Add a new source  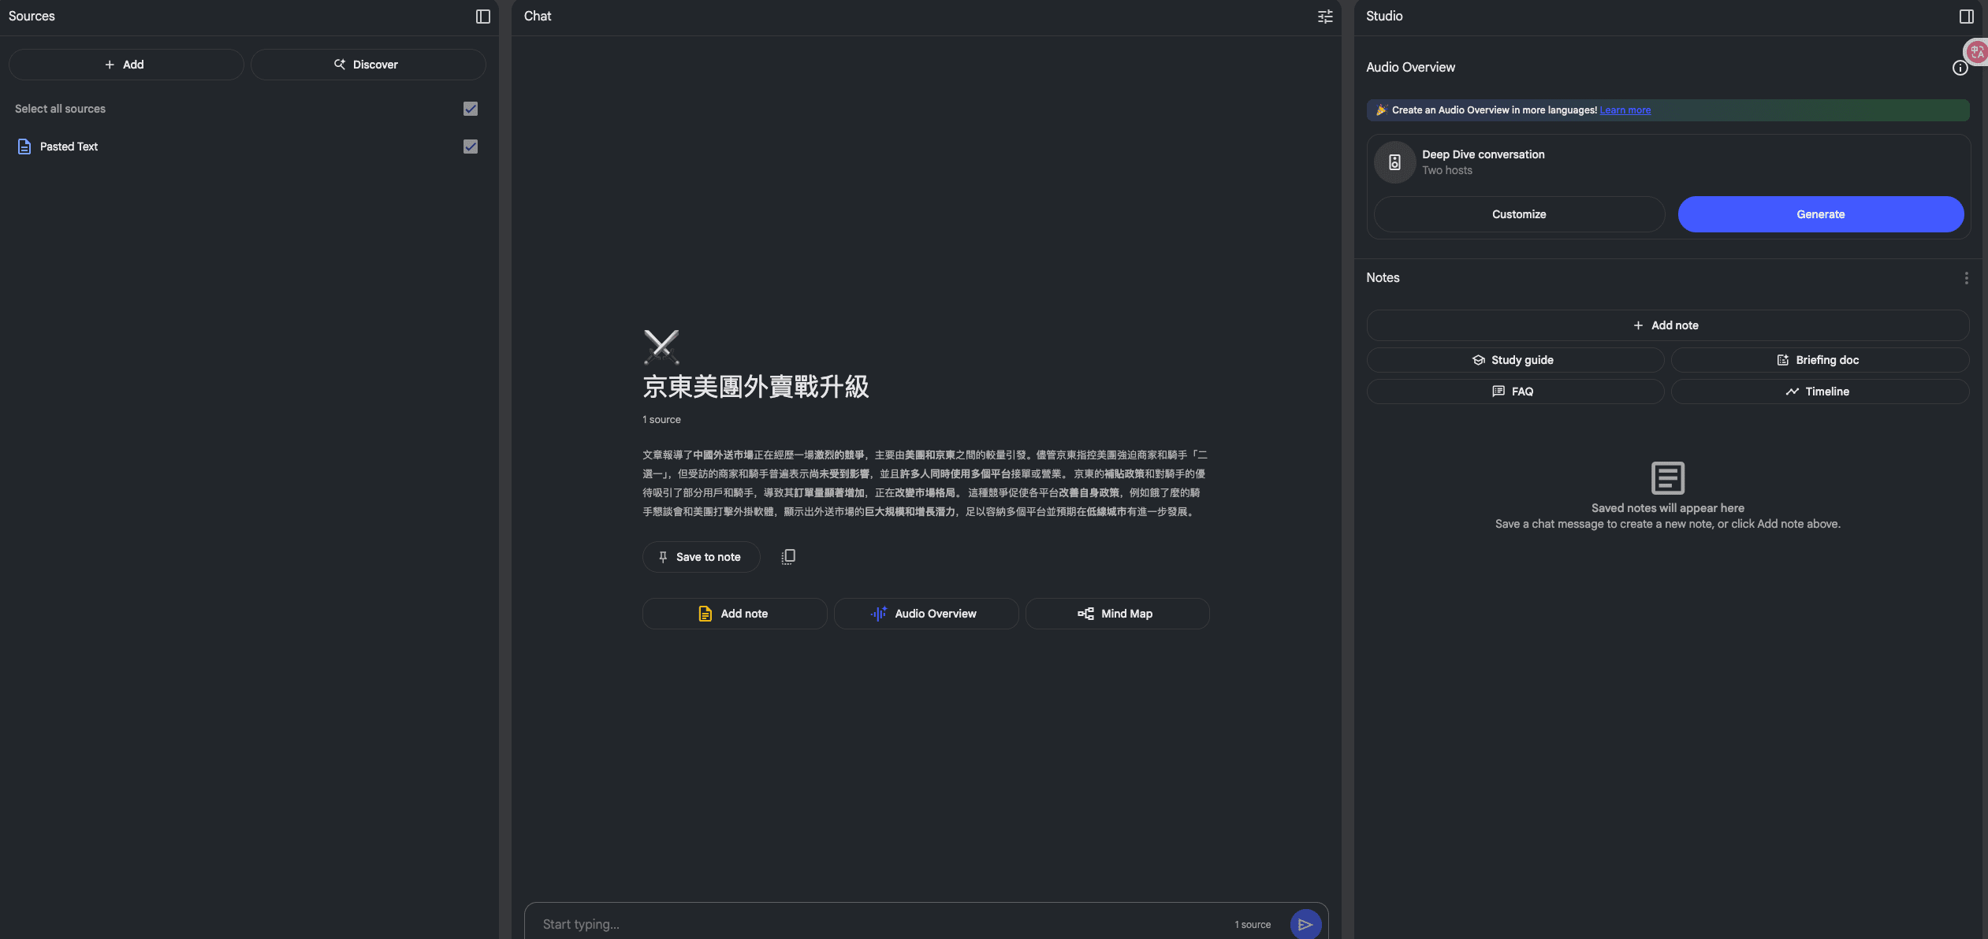[126, 65]
